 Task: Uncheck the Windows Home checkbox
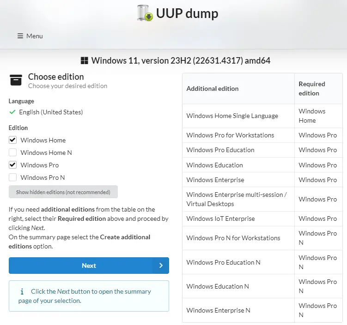tap(12, 140)
